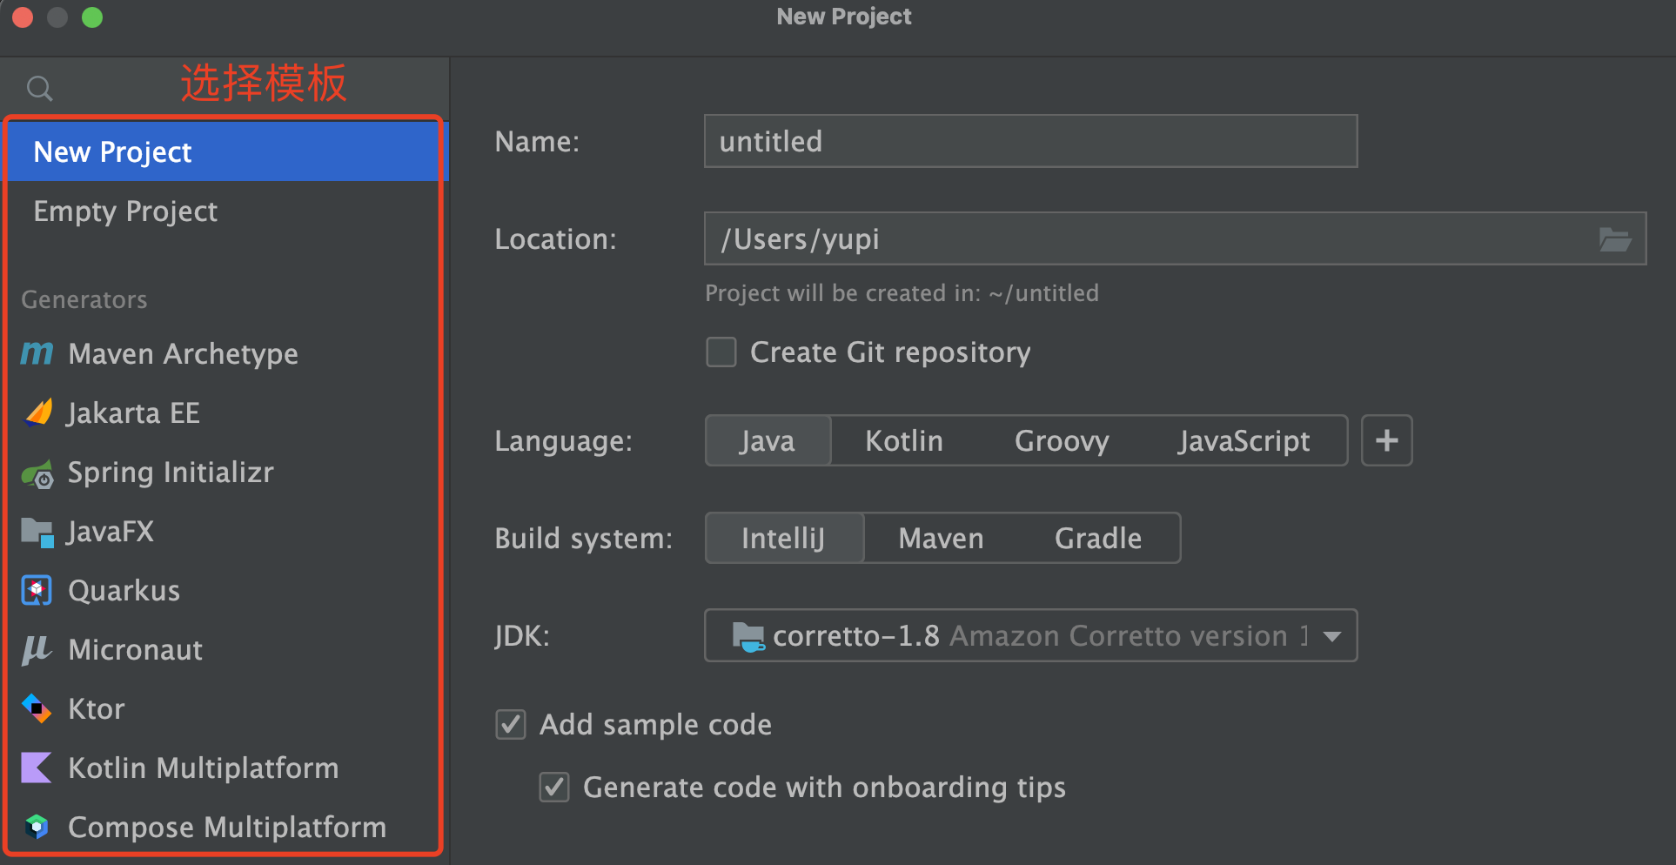Add another language with the plus button
This screenshot has width=1676, height=865.
[1386, 441]
